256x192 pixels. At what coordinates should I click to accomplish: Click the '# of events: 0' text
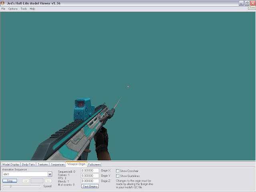[66, 185]
